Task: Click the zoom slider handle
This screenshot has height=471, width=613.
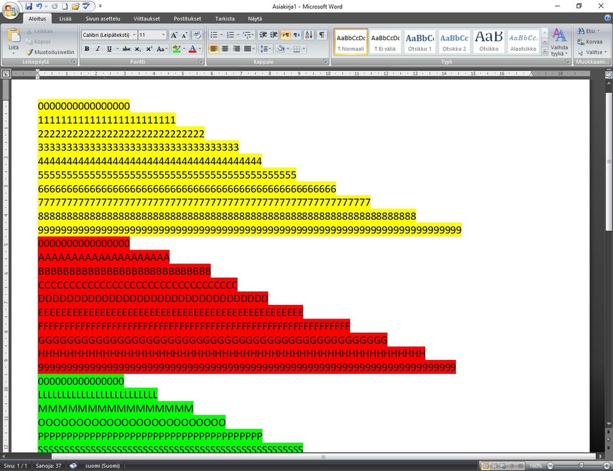Action: pos(581,465)
